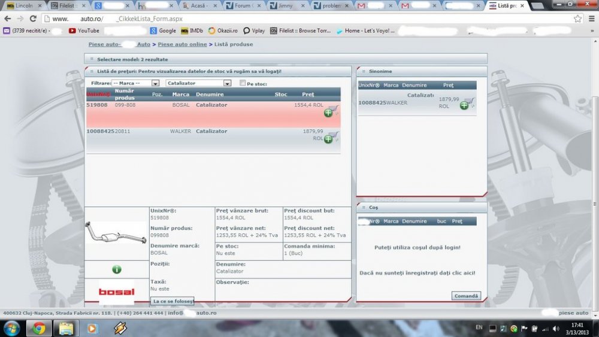599x337 pixels.
Task: Sort by UnixNr column header
Action: click(x=98, y=94)
